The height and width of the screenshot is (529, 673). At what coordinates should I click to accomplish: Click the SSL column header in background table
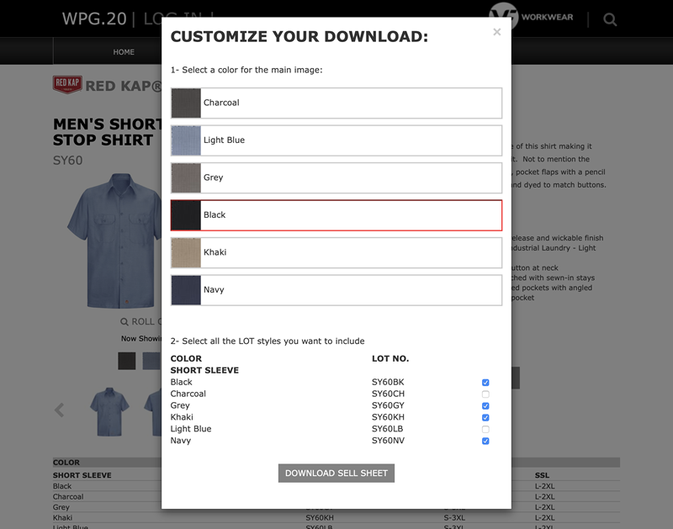click(x=542, y=475)
